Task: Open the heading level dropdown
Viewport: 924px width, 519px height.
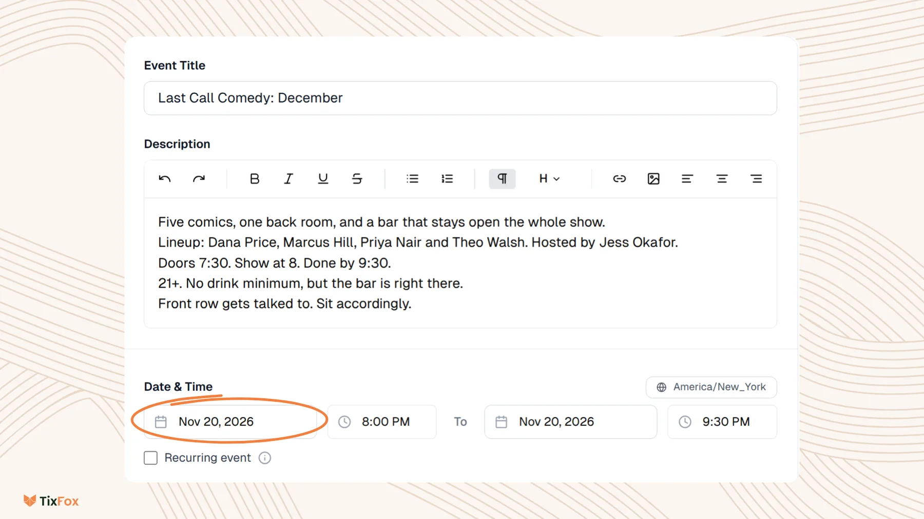Action: (549, 179)
